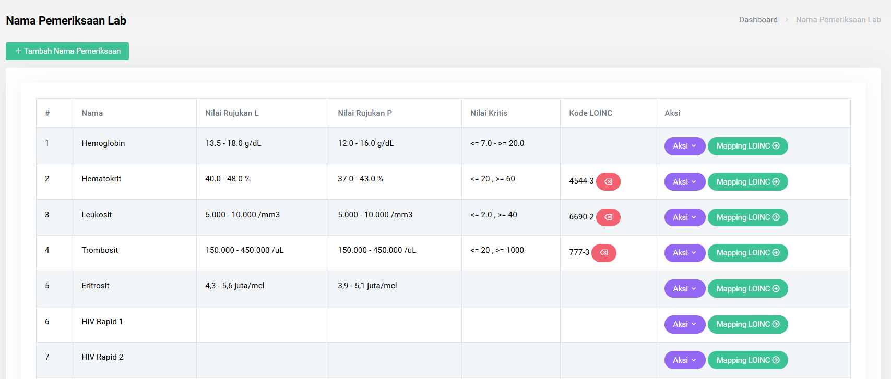Select the HIV Rapid 2 cell
This screenshot has width=891, height=379.
point(135,360)
